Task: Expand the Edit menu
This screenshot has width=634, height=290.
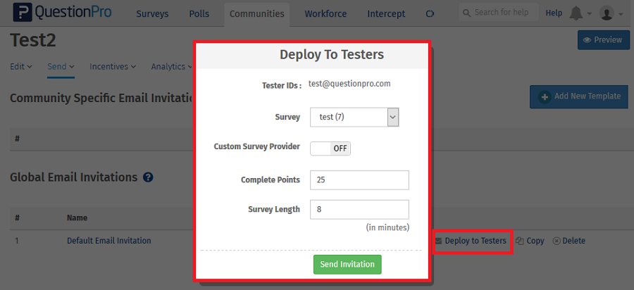Action: 21,67
